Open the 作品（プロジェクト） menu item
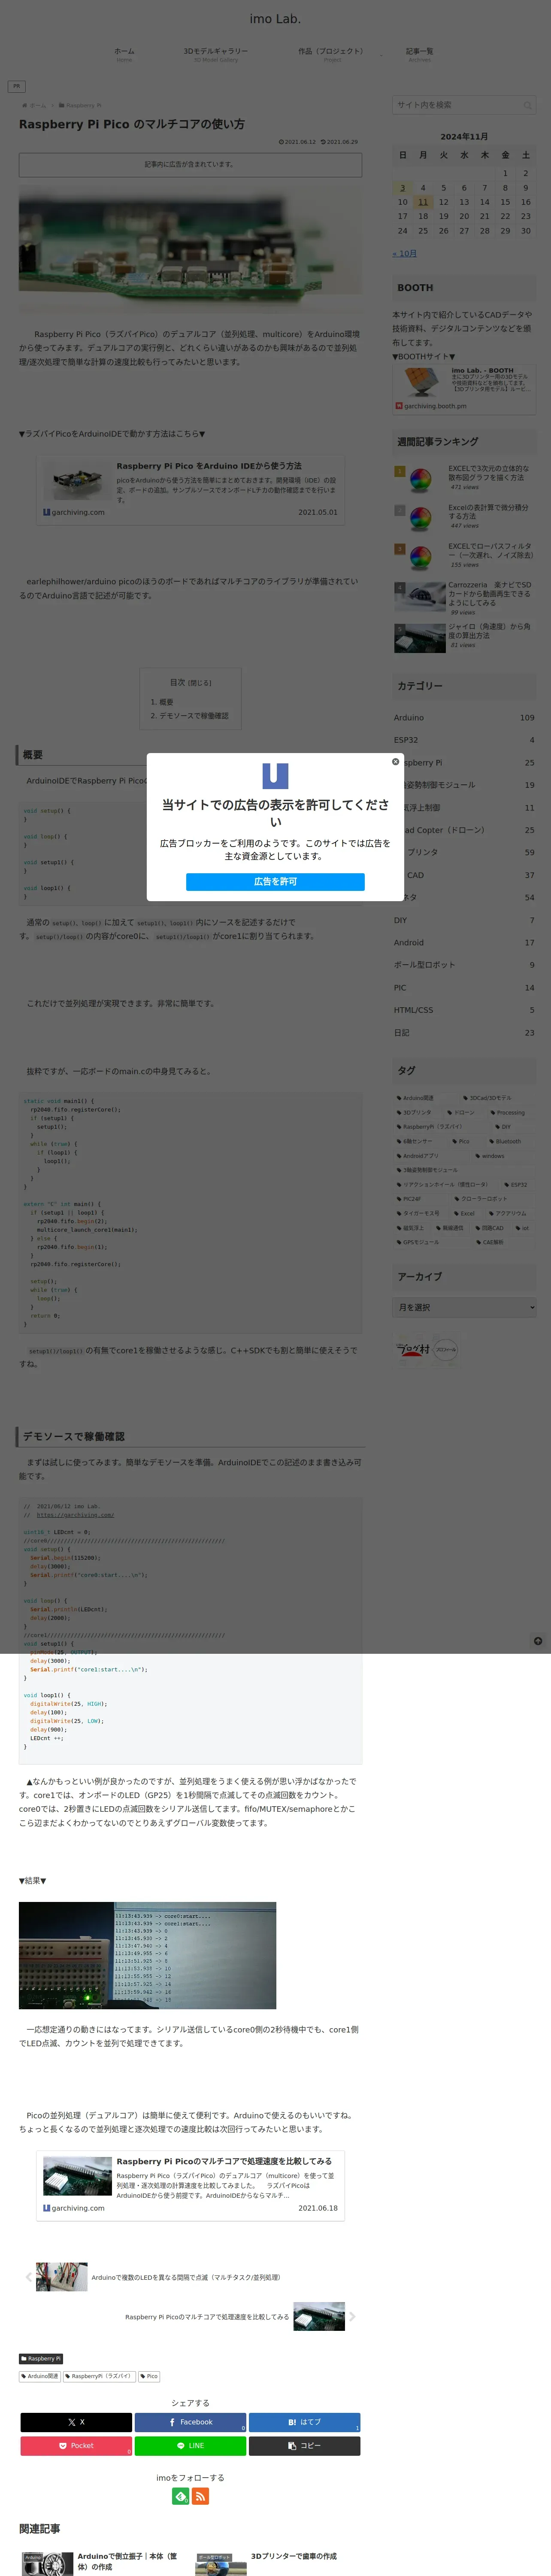 click(332, 54)
